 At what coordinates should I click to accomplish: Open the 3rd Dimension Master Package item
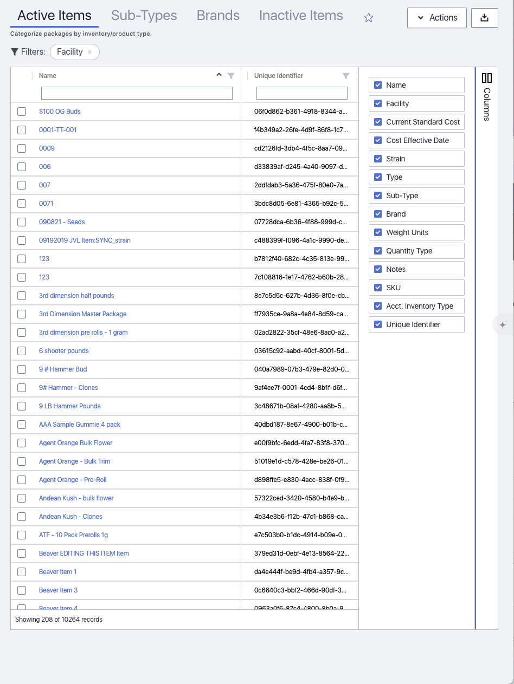click(82, 314)
